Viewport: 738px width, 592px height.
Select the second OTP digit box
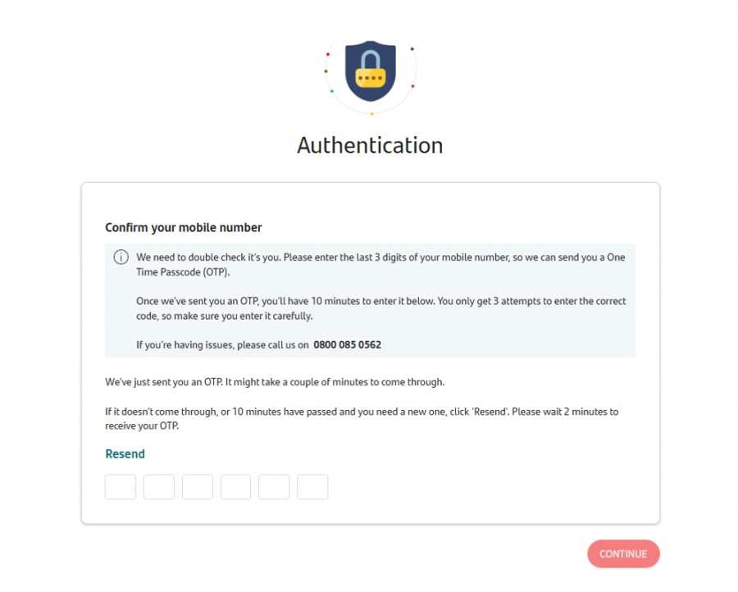click(x=158, y=486)
